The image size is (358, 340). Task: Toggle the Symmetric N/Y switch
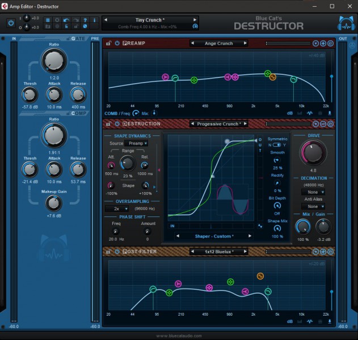[x=277, y=145]
